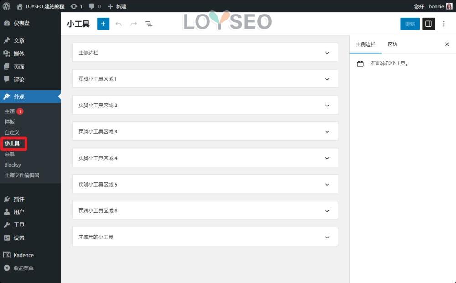Click the undo arrow in the toolbar
This screenshot has width=456, height=283.
[119, 24]
